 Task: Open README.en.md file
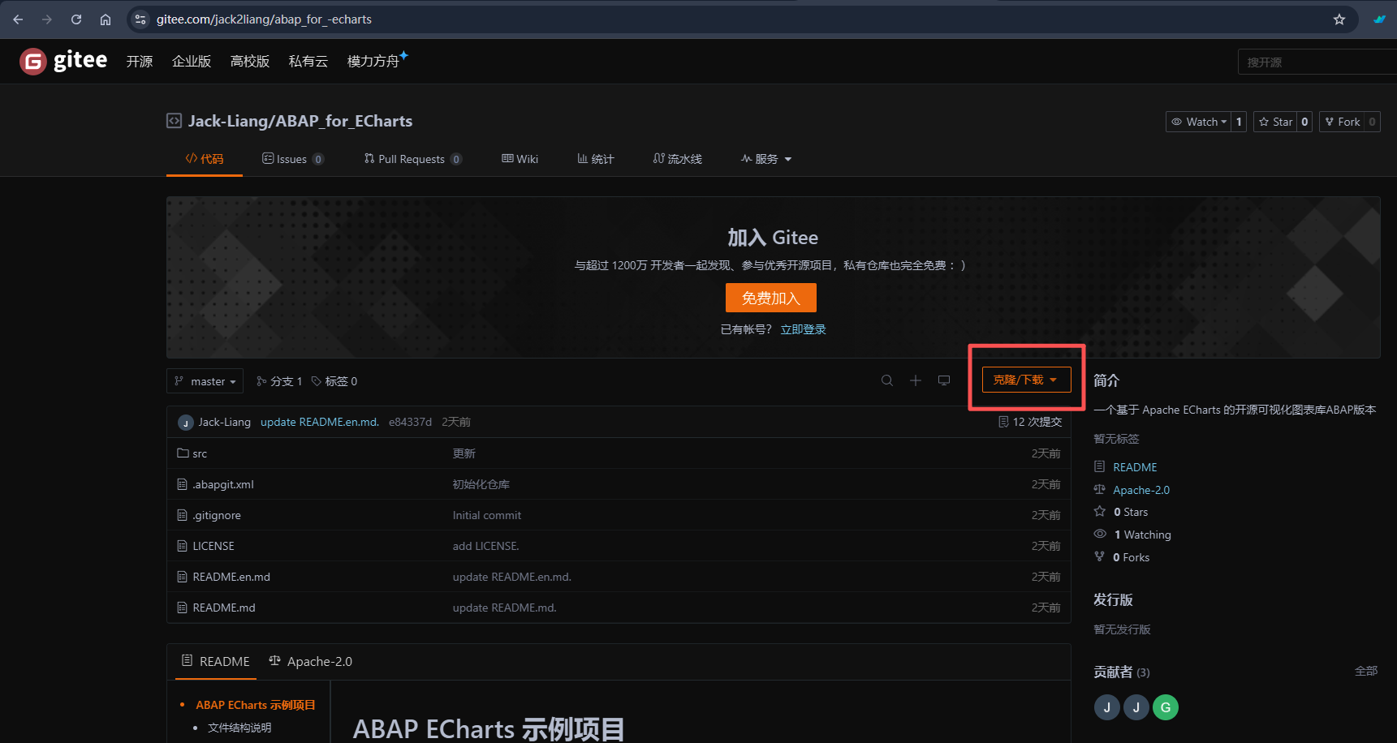point(231,577)
